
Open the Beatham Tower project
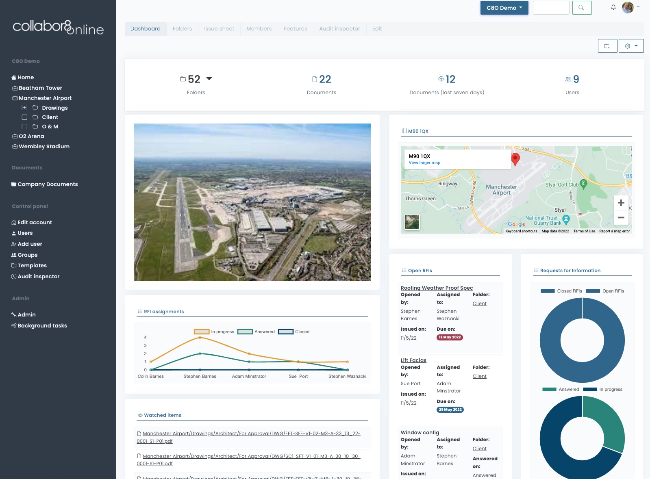pyautogui.click(x=37, y=88)
